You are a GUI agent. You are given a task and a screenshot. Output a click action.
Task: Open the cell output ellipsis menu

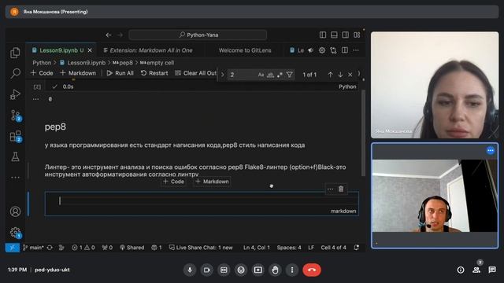point(35,99)
